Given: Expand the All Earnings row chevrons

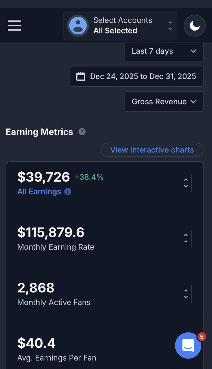Looking at the screenshot, I should point(186,183).
